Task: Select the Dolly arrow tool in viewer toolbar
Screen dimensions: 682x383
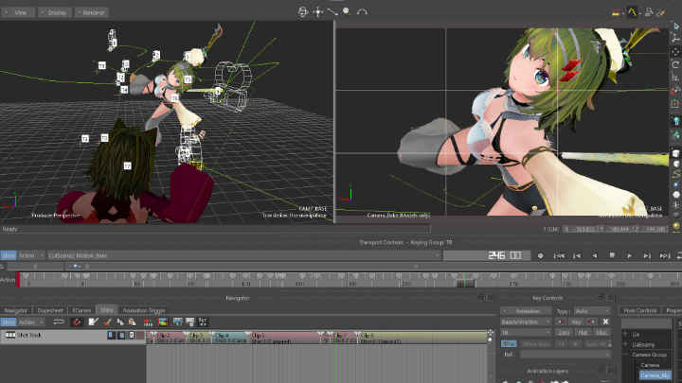Action: [x=332, y=11]
